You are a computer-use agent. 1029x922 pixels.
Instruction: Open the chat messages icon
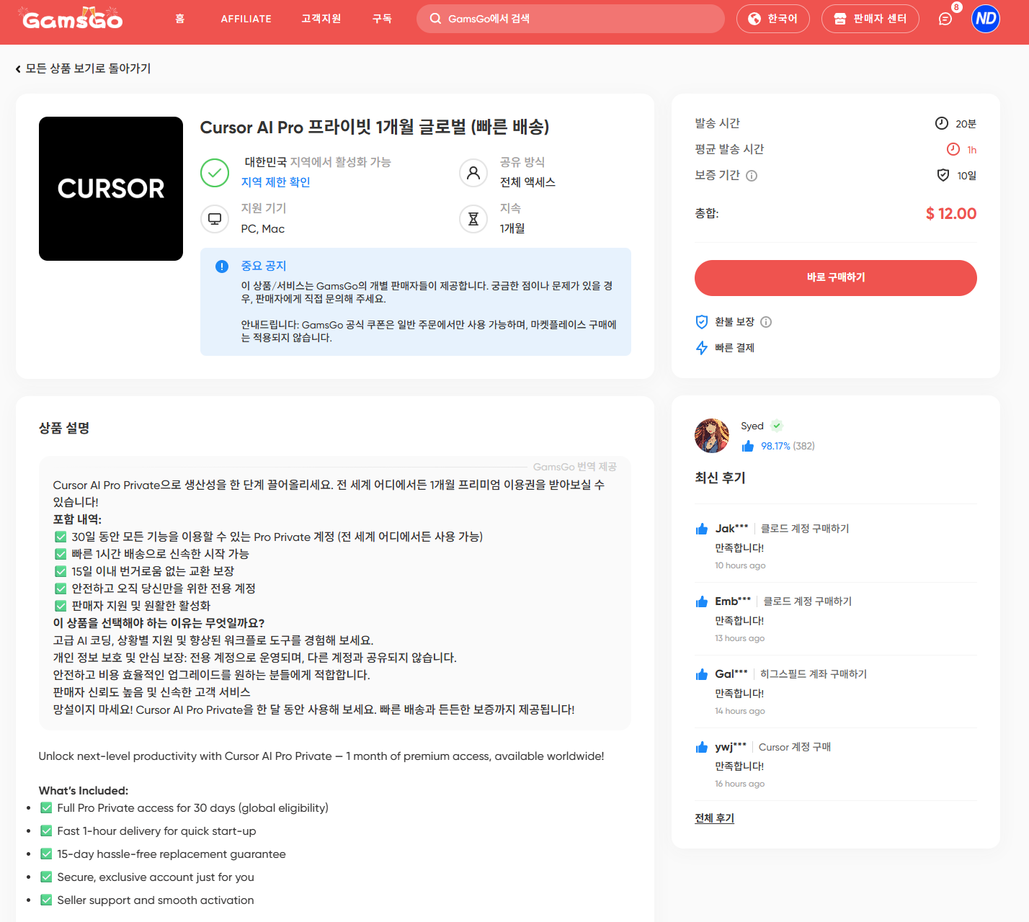click(945, 19)
